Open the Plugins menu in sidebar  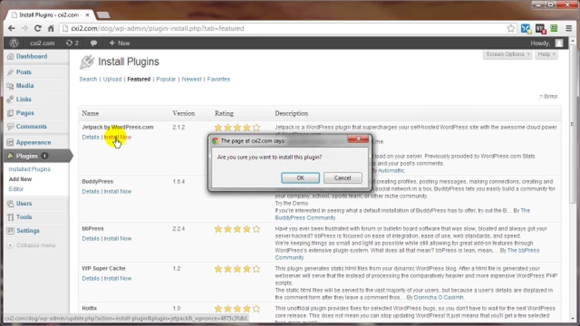(27, 156)
